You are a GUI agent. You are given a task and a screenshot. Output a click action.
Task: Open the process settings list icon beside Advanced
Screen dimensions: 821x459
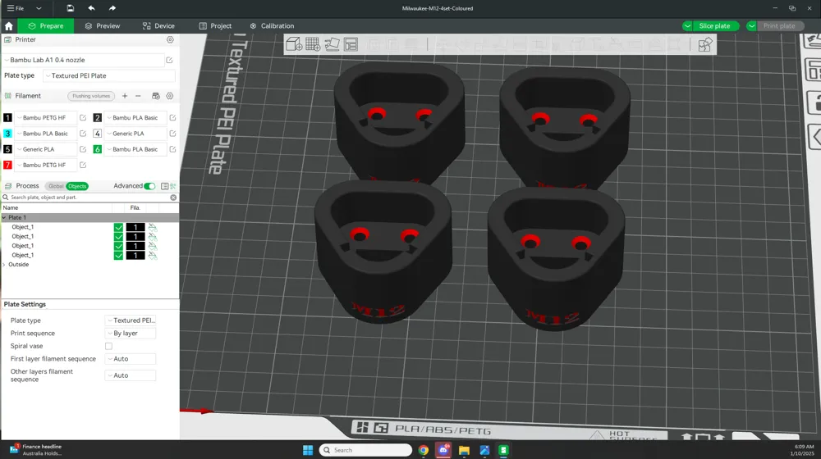(x=164, y=186)
